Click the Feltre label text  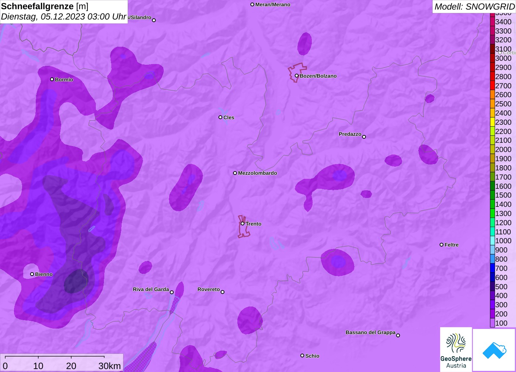(451, 245)
